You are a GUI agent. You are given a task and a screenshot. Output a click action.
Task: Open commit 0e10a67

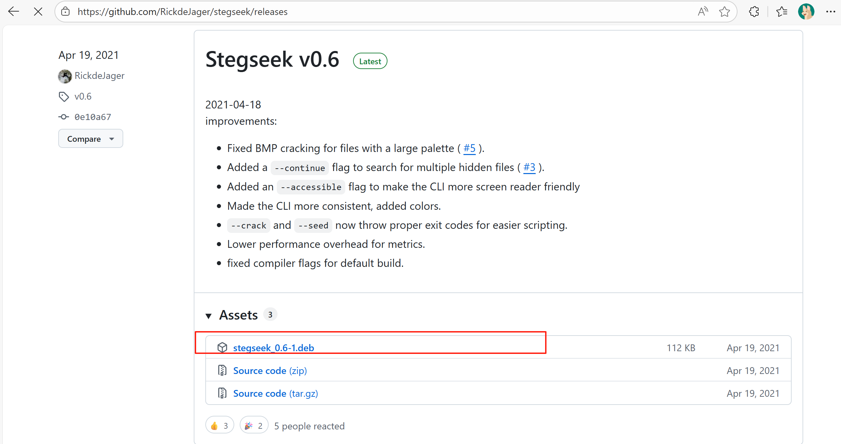[x=93, y=117]
